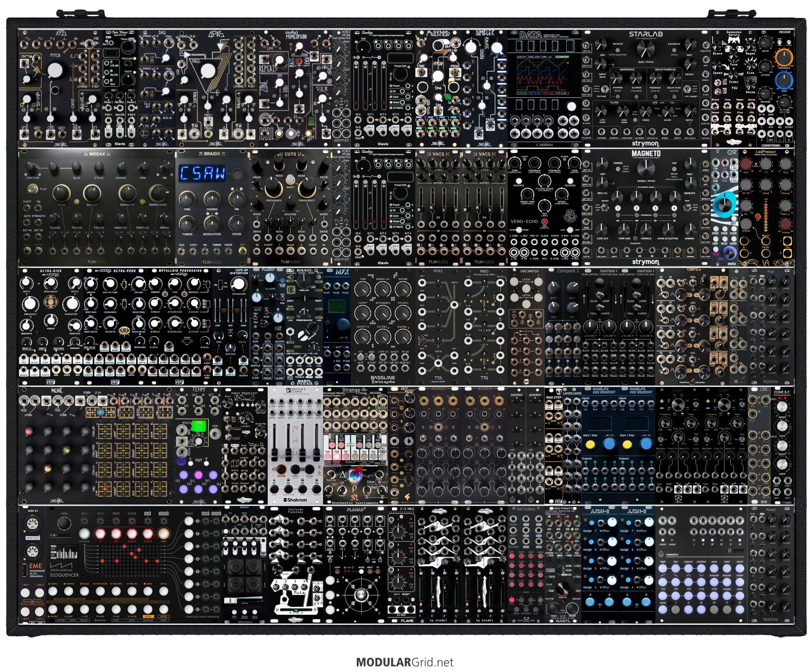Select the MFX effects module
The height and width of the screenshot is (672, 810).
point(337,327)
